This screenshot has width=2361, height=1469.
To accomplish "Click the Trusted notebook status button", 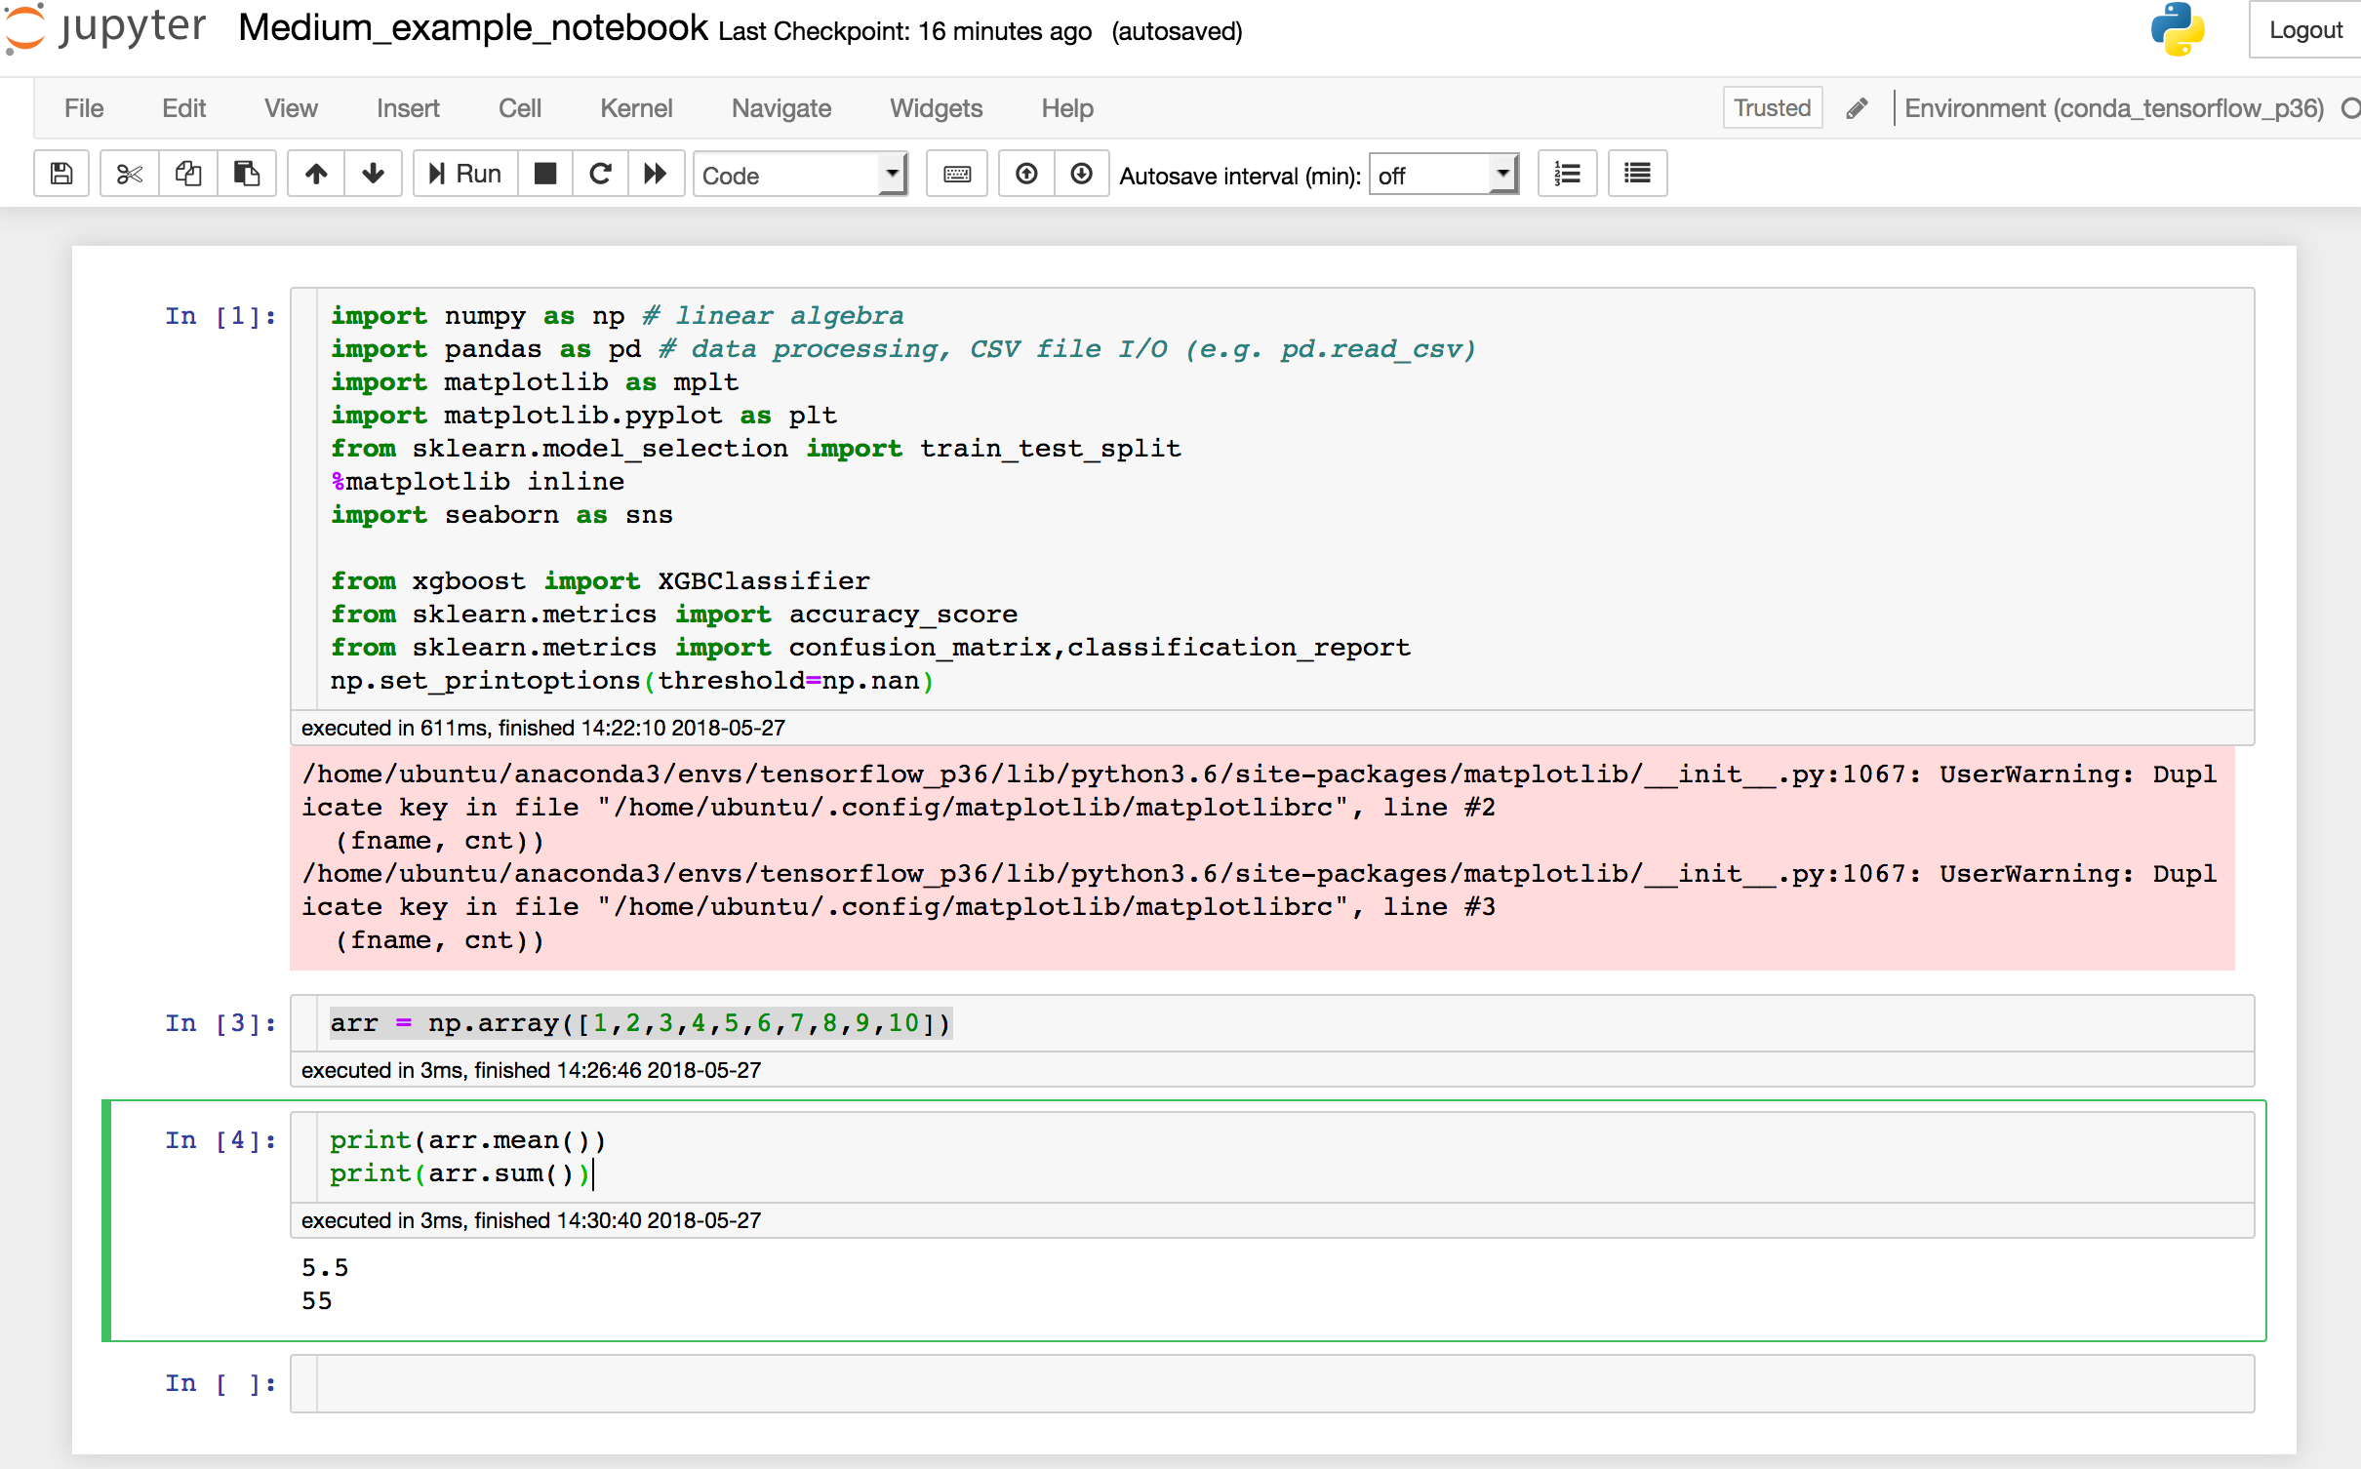I will click(1771, 107).
